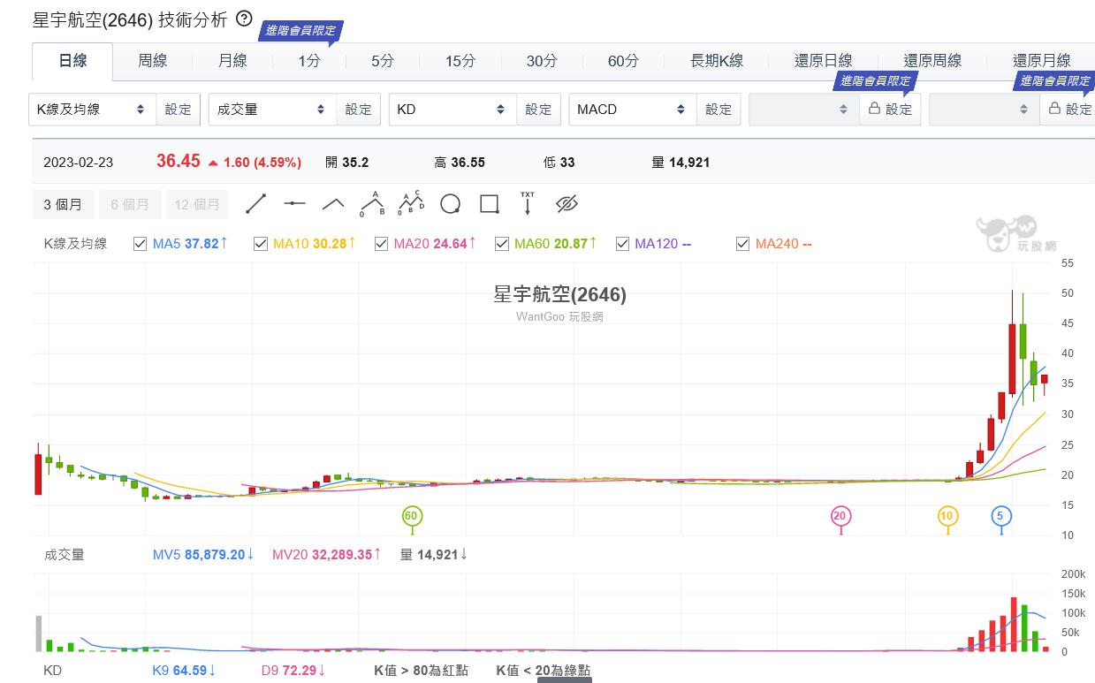Viewport: 1095px width, 683px height.
Task: Select the rectangle drawing tool
Action: point(489,204)
